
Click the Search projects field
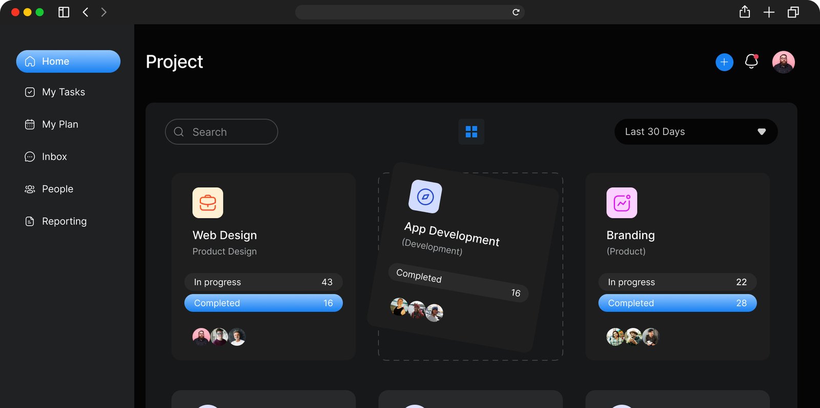pos(221,132)
